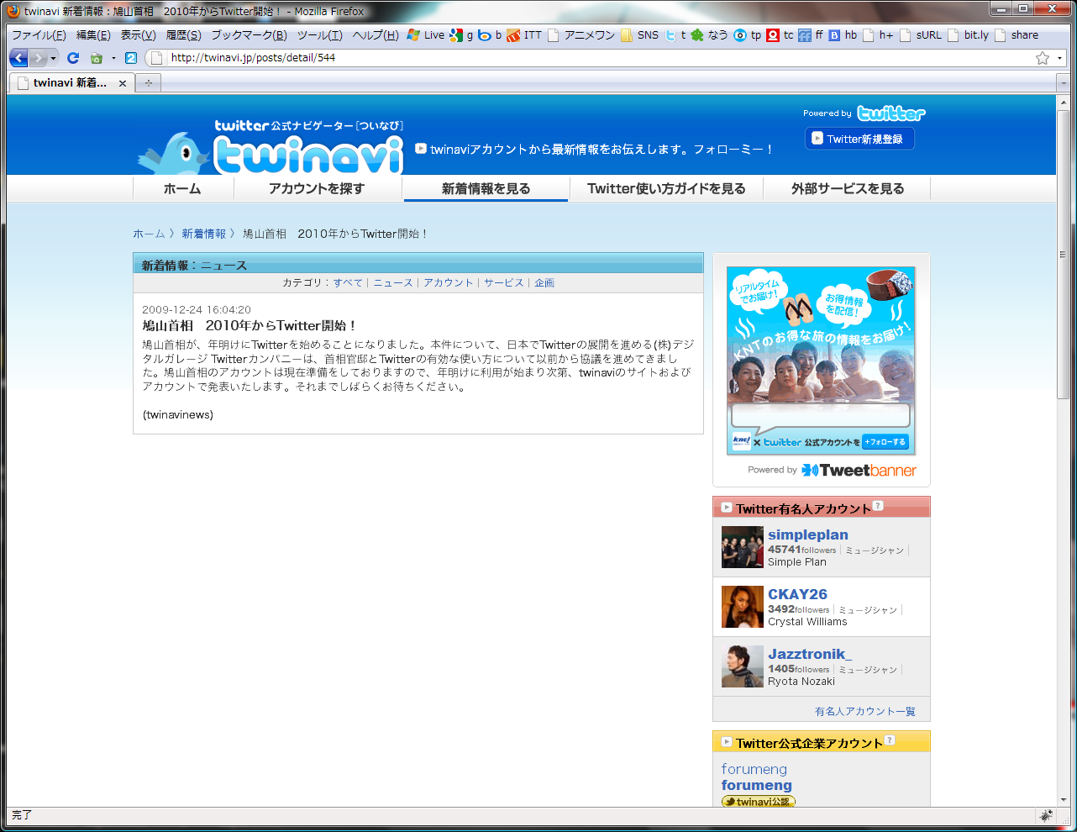This screenshot has height=832, width=1077.
Task: Open the Twitter 't' bookmark
Action: [x=675, y=35]
